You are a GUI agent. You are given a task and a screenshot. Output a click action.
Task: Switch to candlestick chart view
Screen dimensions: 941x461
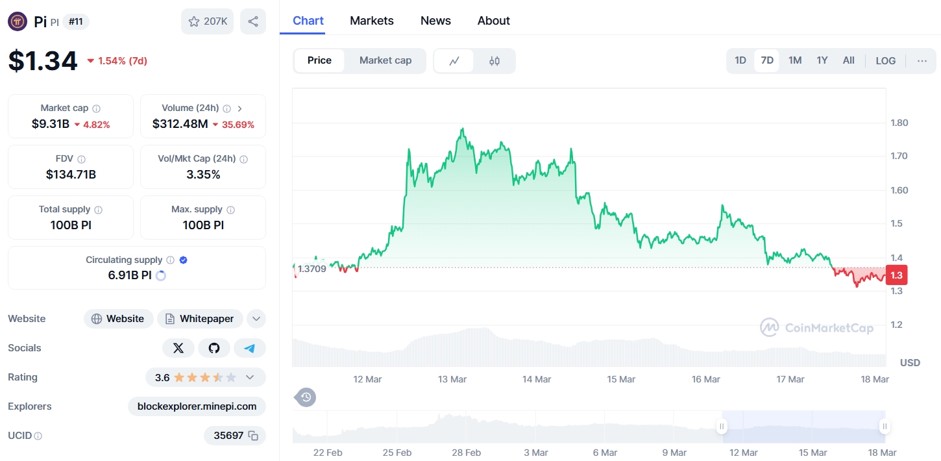click(495, 61)
